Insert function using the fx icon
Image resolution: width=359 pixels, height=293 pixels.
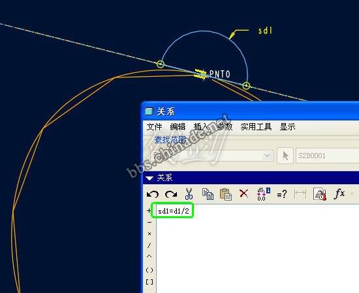coord(339,194)
